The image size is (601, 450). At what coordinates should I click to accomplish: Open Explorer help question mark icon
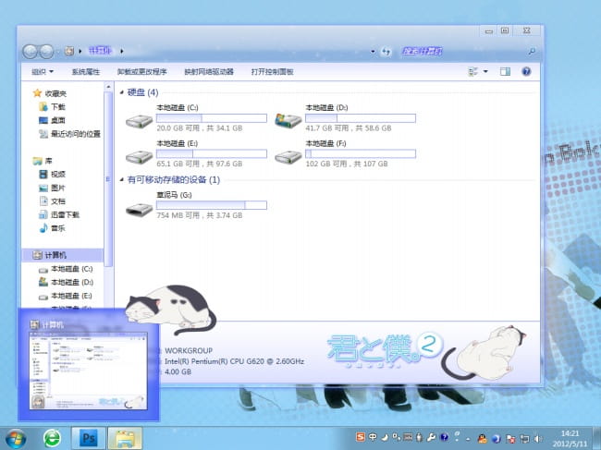coord(526,72)
